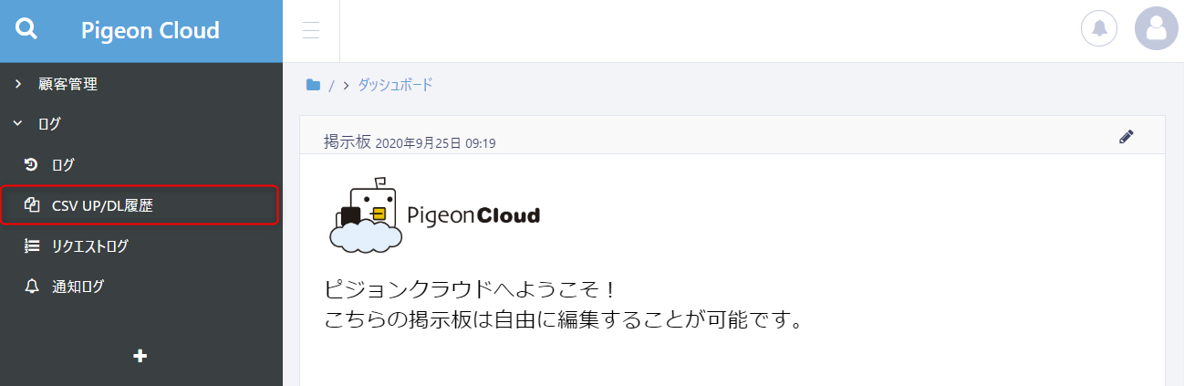Click the folder icon in breadcrumb
1184x386 pixels.
313,85
